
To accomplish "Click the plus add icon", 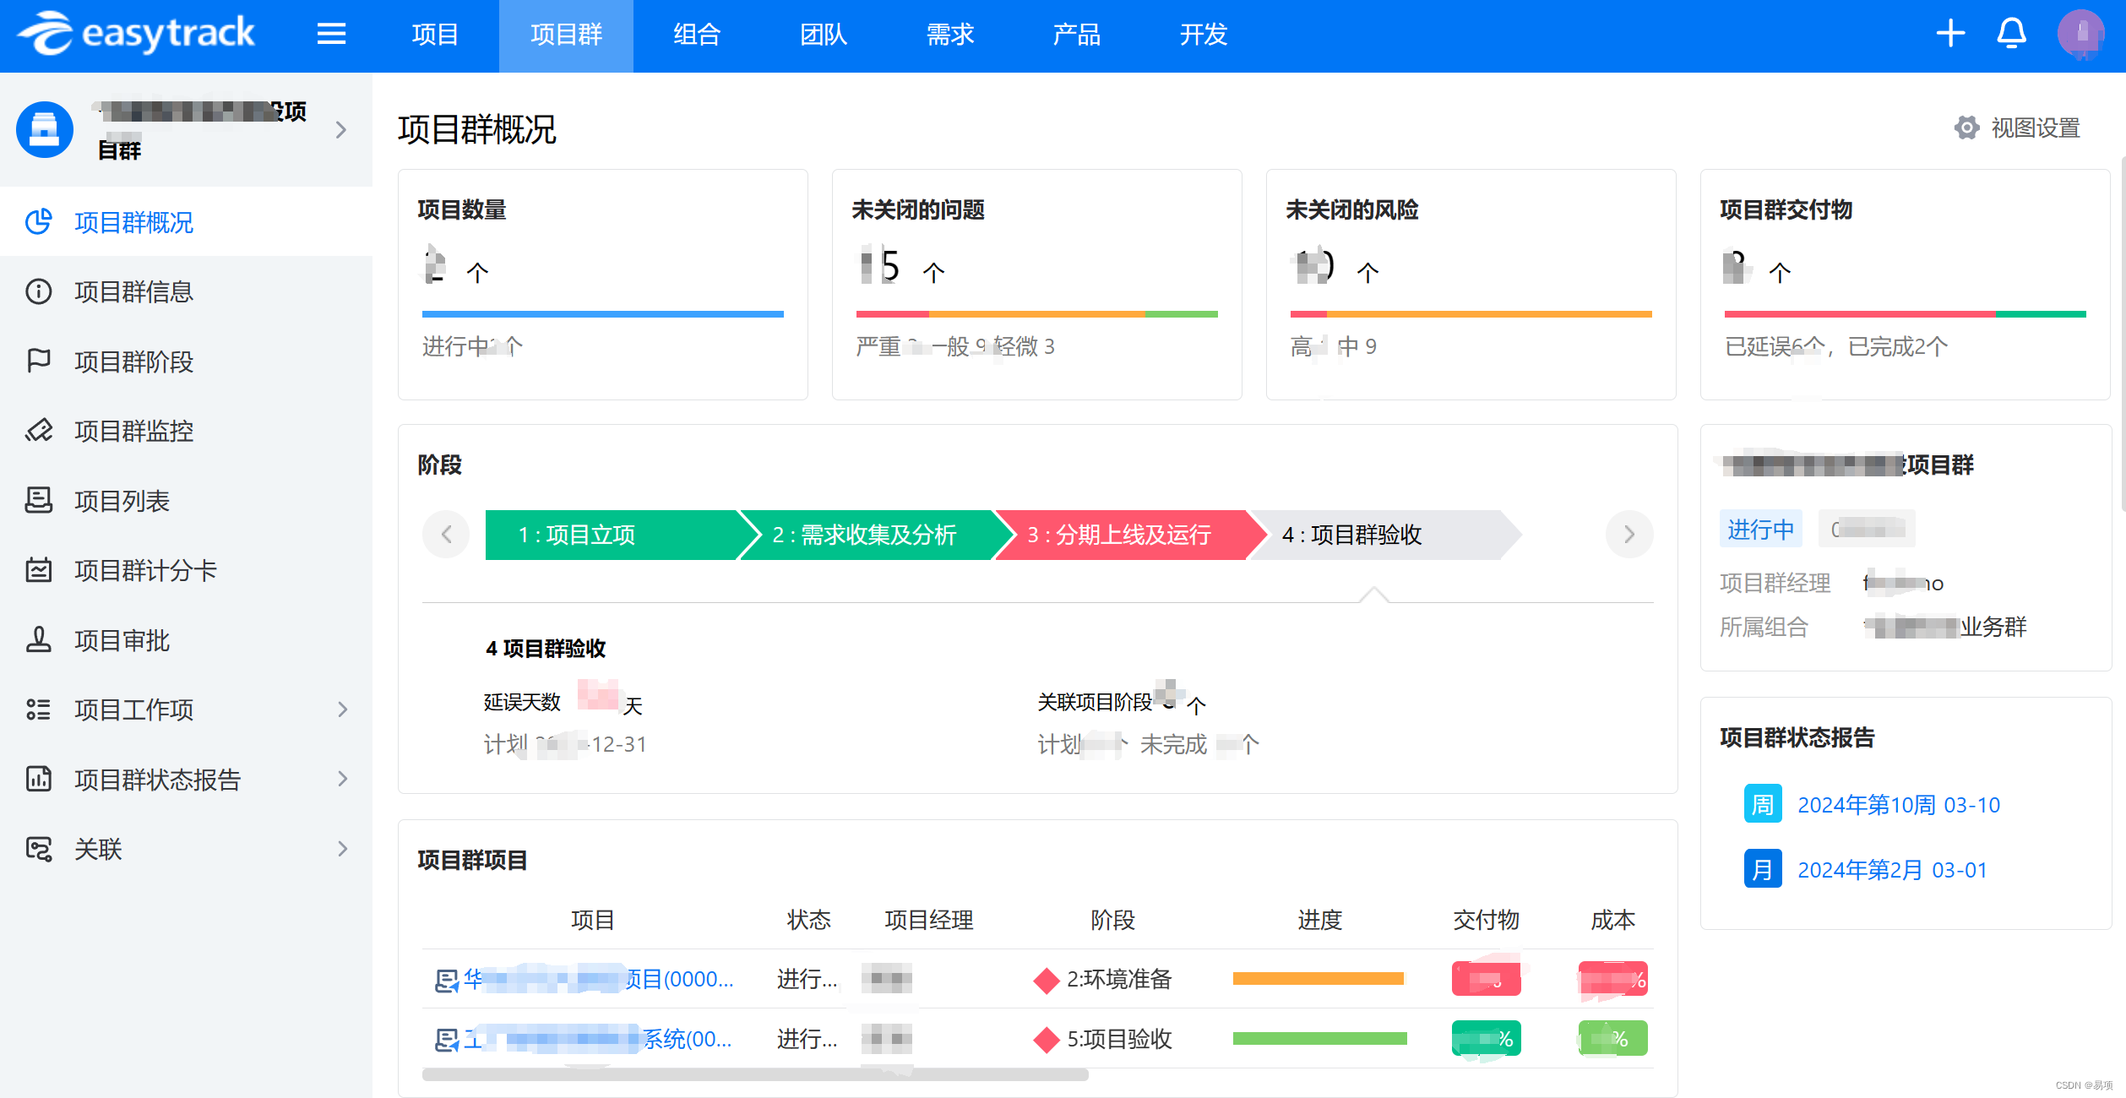I will pyautogui.click(x=1950, y=34).
